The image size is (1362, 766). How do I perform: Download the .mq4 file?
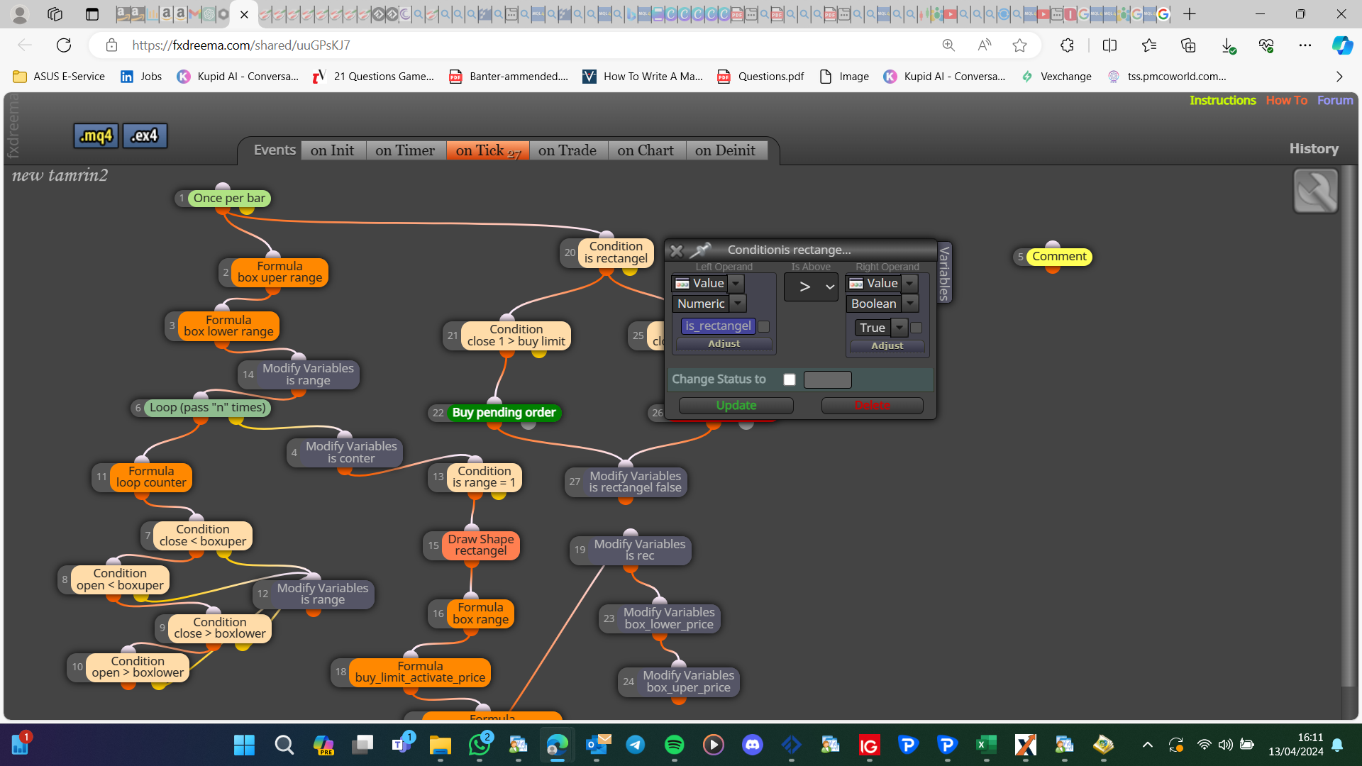pos(96,135)
